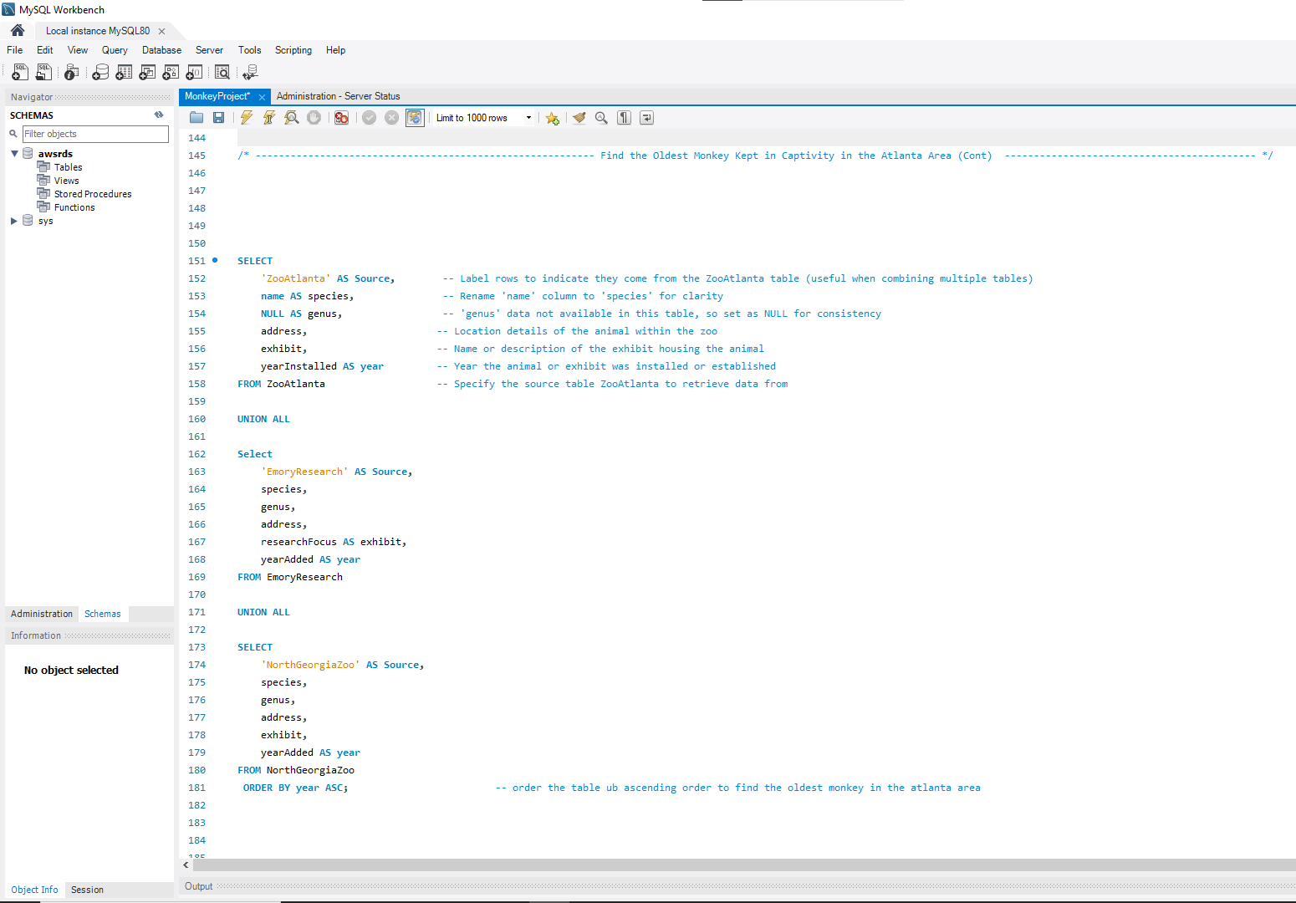1296x903 pixels.
Task: Click the 'FROM EmoryResearch' text
Action: (290, 577)
